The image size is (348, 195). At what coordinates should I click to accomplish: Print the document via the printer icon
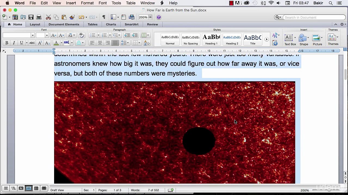point(39,17)
